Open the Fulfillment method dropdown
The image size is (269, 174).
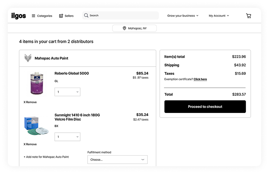tap(117, 160)
